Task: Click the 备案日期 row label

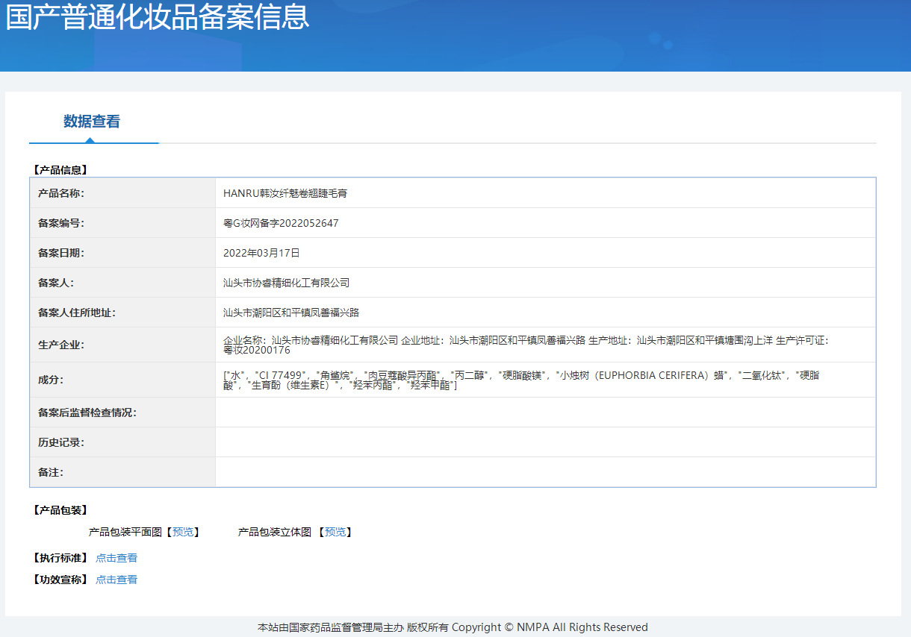Action: 61,253
